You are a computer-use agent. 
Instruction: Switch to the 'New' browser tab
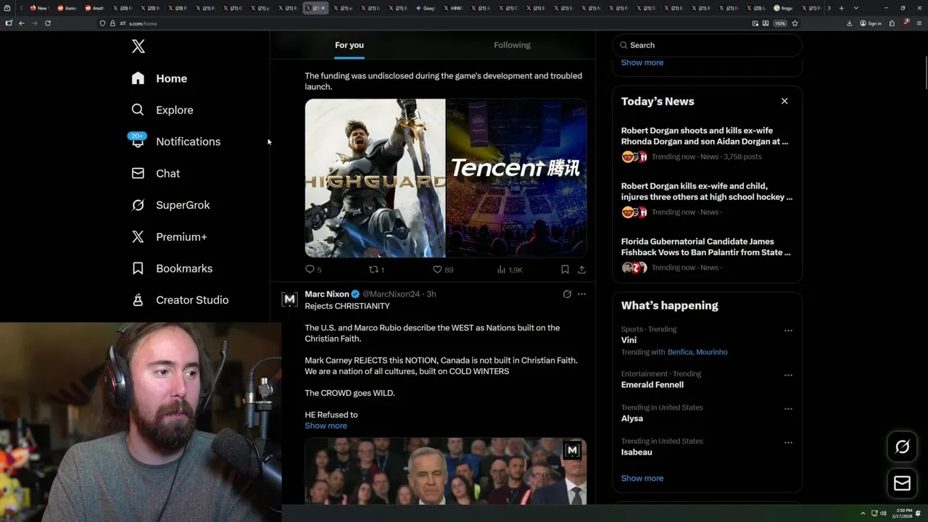click(x=38, y=8)
